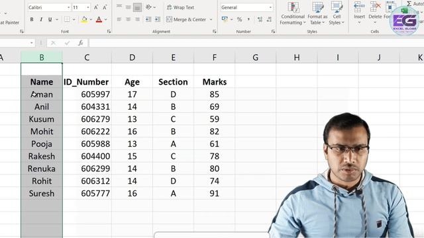
Task: Open Cell Styles gallery
Action: click(337, 13)
